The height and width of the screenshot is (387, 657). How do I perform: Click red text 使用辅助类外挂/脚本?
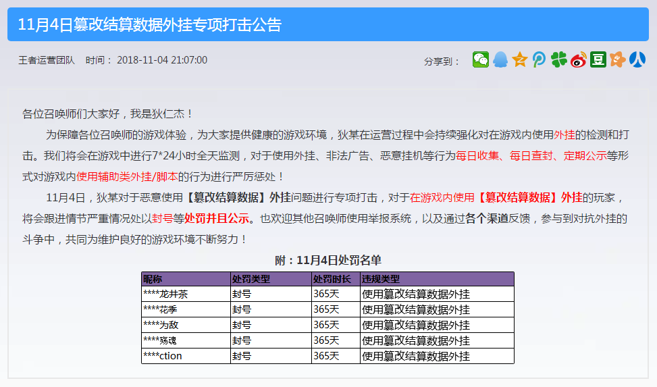(x=127, y=177)
